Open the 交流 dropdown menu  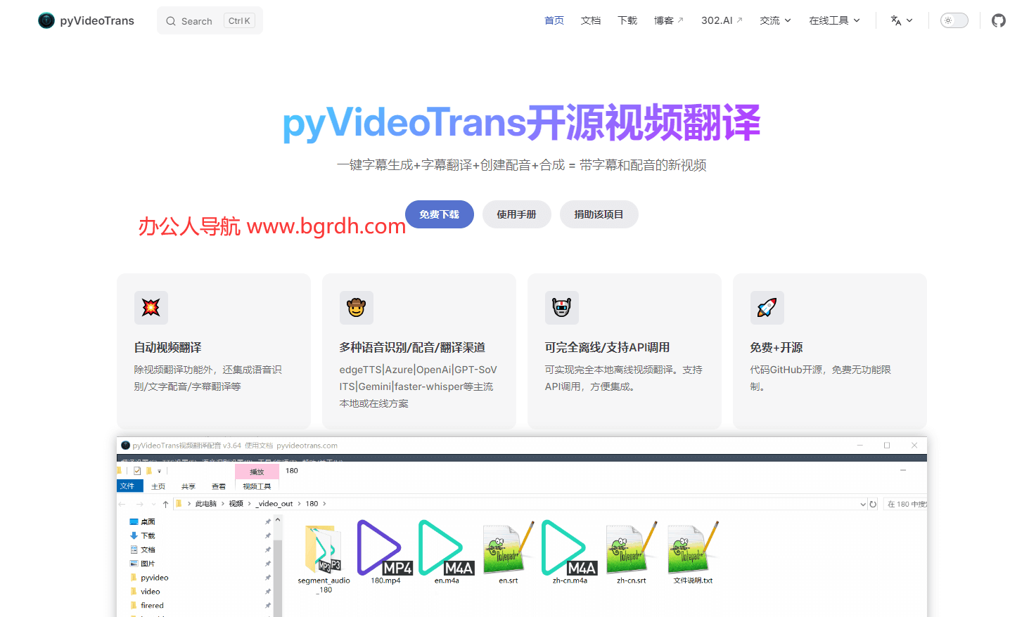coord(774,20)
